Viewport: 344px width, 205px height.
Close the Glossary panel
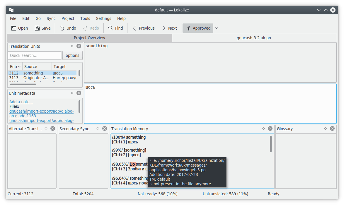coord(332,128)
